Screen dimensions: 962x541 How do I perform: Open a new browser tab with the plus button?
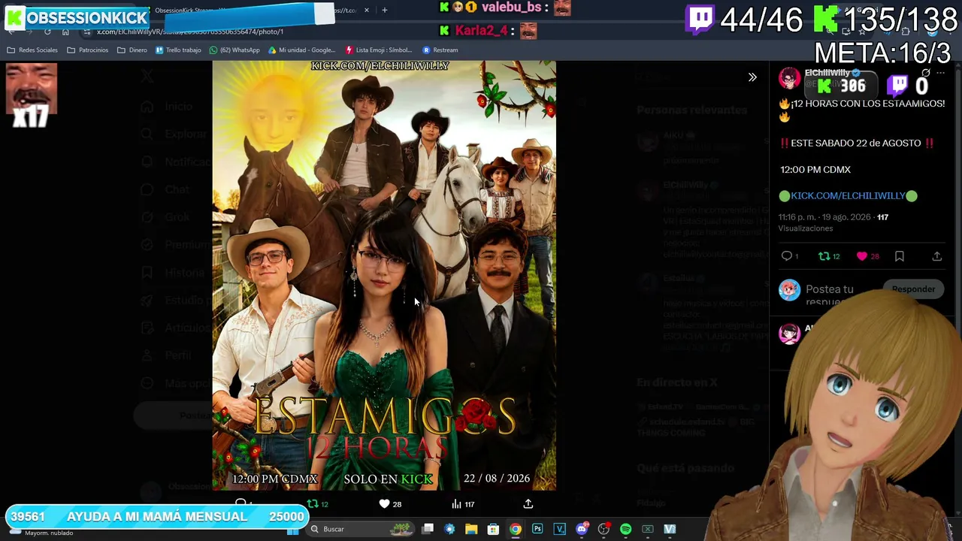[385, 11]
